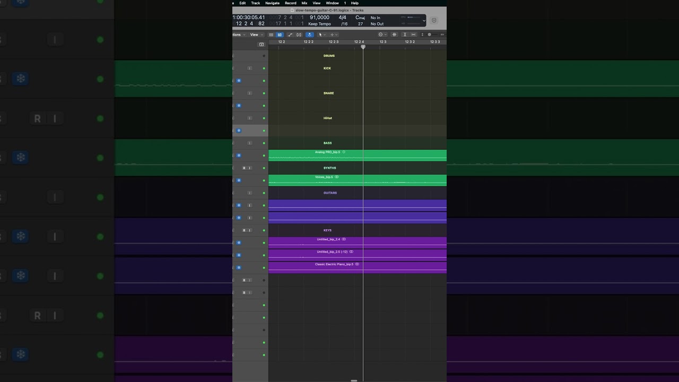Toggle input monitoring on KEYS track
Screen dimensions: 679x382
tap(249, 230)
